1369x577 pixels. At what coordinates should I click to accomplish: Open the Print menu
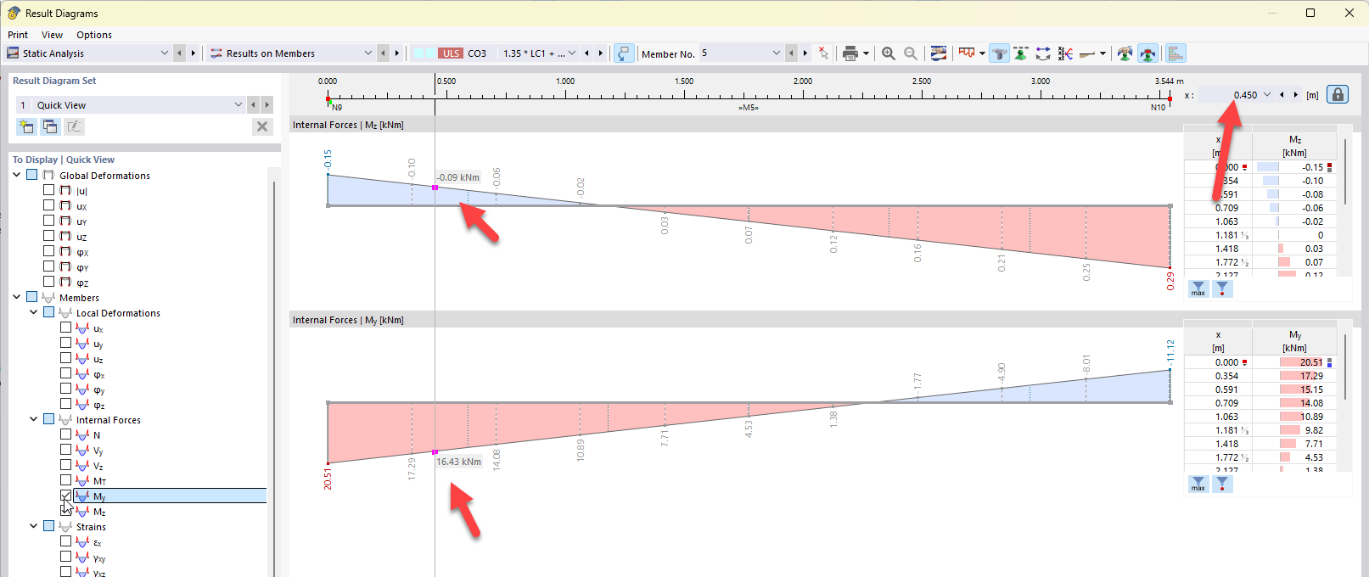pos(18,35)
